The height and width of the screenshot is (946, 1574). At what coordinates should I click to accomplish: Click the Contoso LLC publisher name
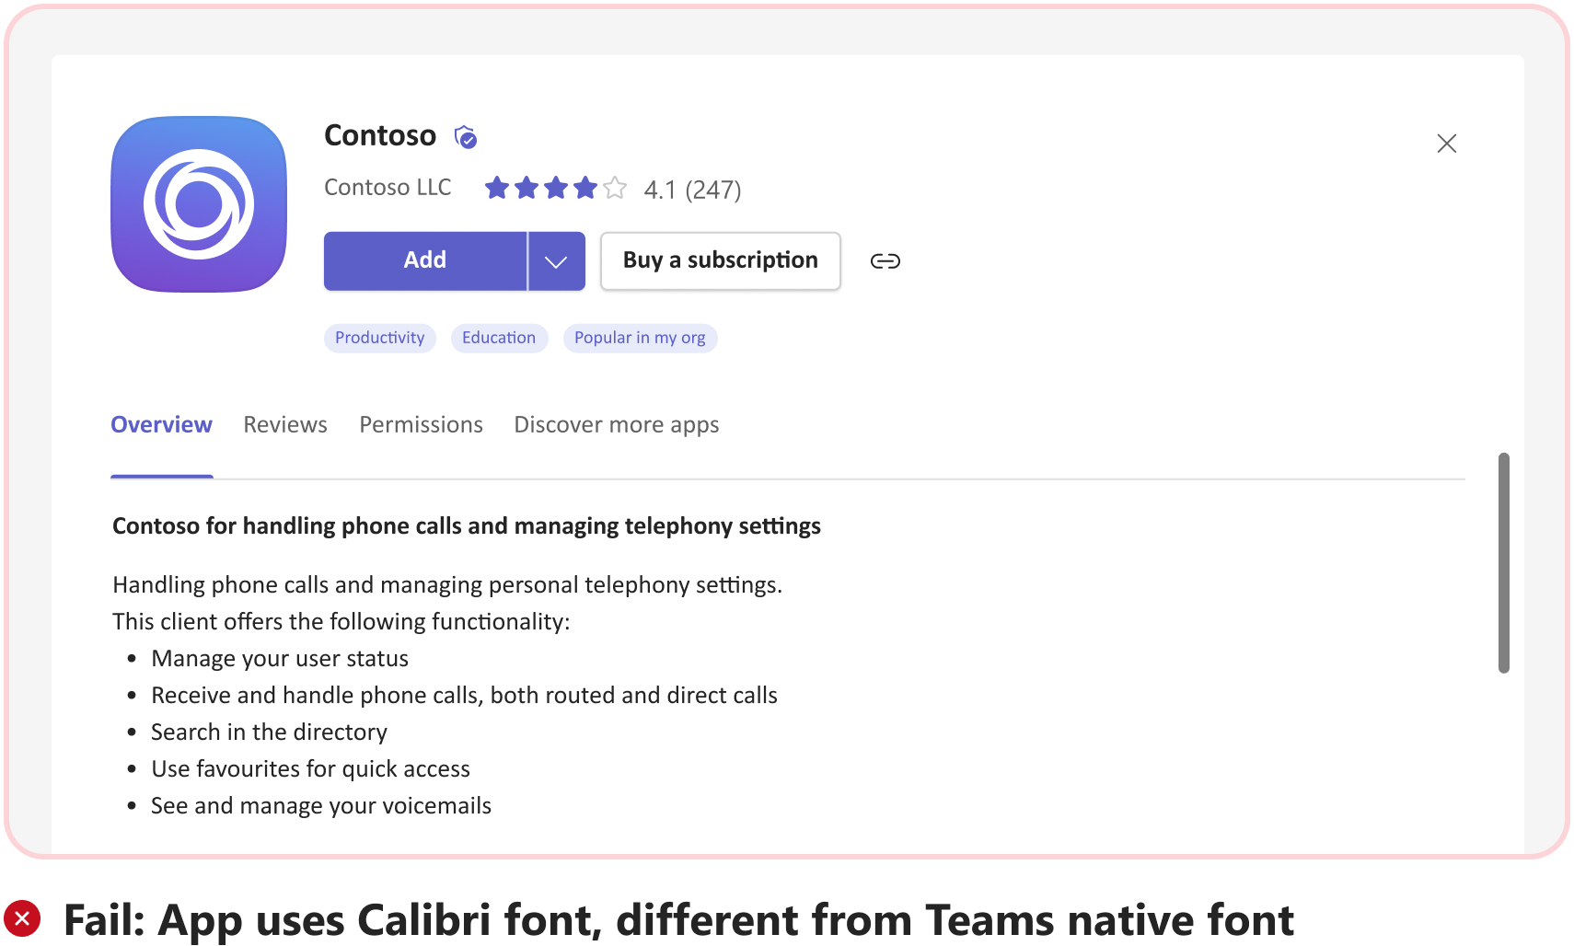[x=388, y=188]
